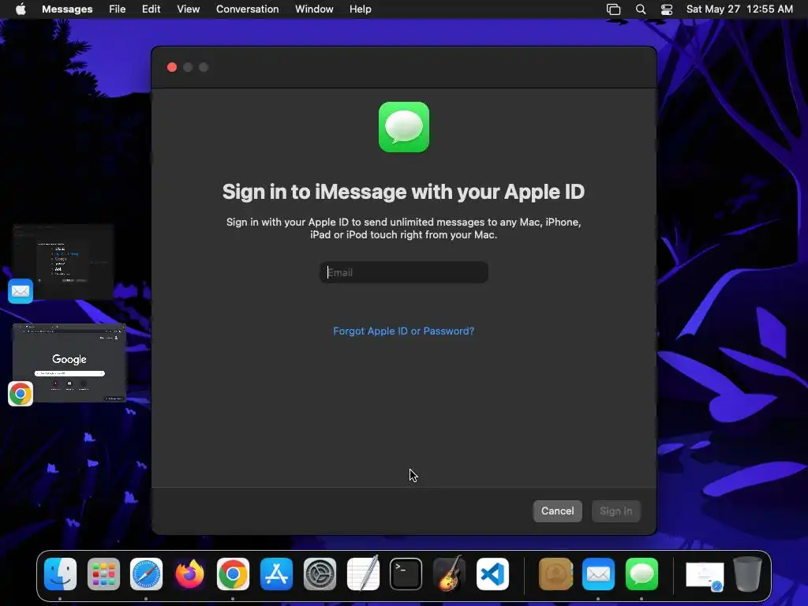Open Mail app in the Dock
Image resolution: width=808 pixels, height=606 pixels.
[x=598, y=574]
